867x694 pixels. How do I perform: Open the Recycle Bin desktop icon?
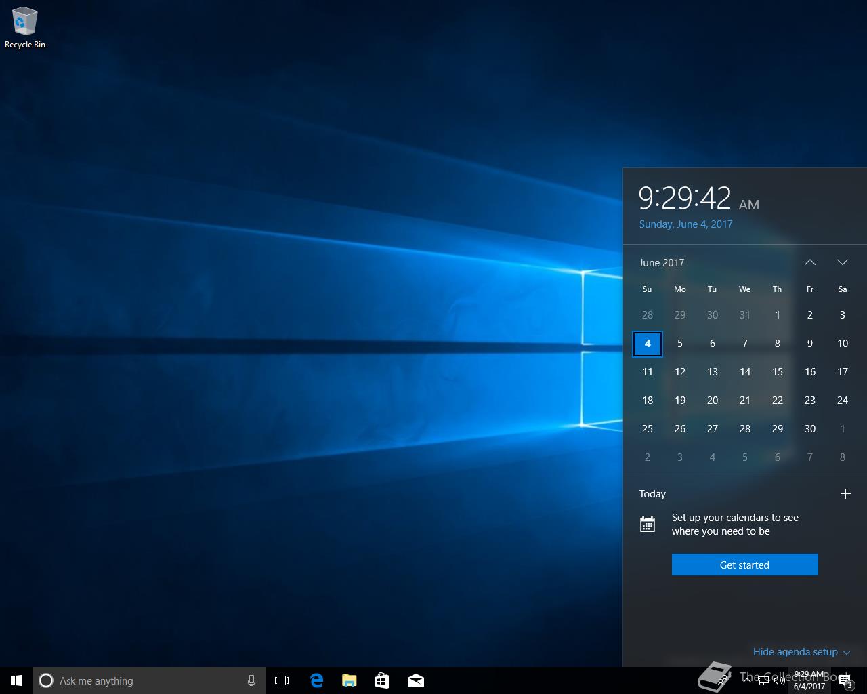coord(24,28)
